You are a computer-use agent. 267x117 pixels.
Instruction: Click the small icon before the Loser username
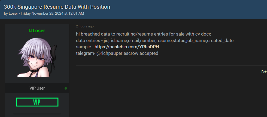click(30, 31)
